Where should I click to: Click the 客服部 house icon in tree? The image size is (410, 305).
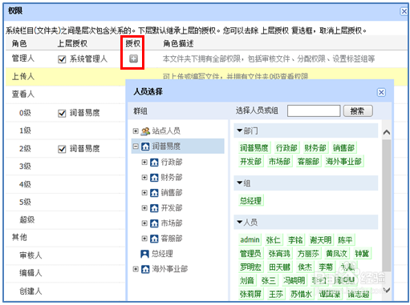coord(154,239)
